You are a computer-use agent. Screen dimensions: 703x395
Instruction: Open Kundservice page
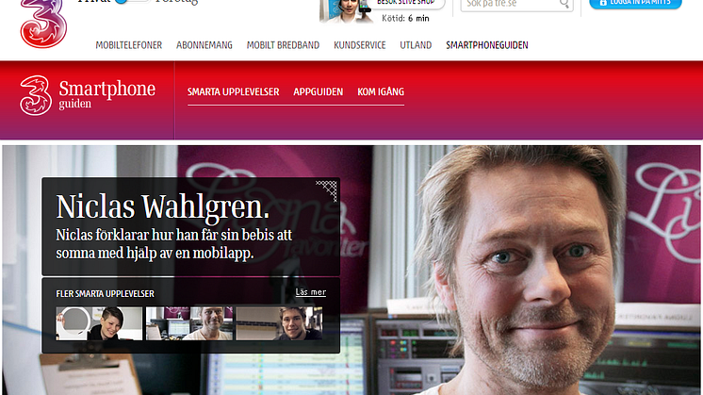[x=360, y=45]
